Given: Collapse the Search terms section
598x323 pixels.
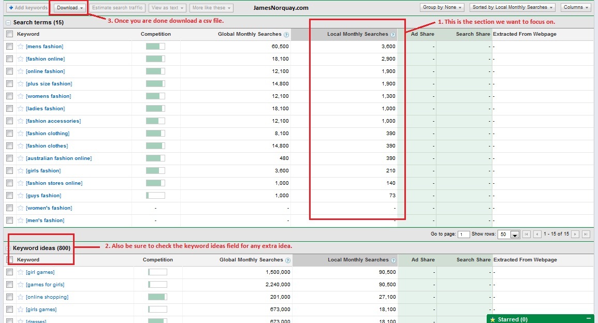Looking at the screenshot, I should (x=8, y=23).
